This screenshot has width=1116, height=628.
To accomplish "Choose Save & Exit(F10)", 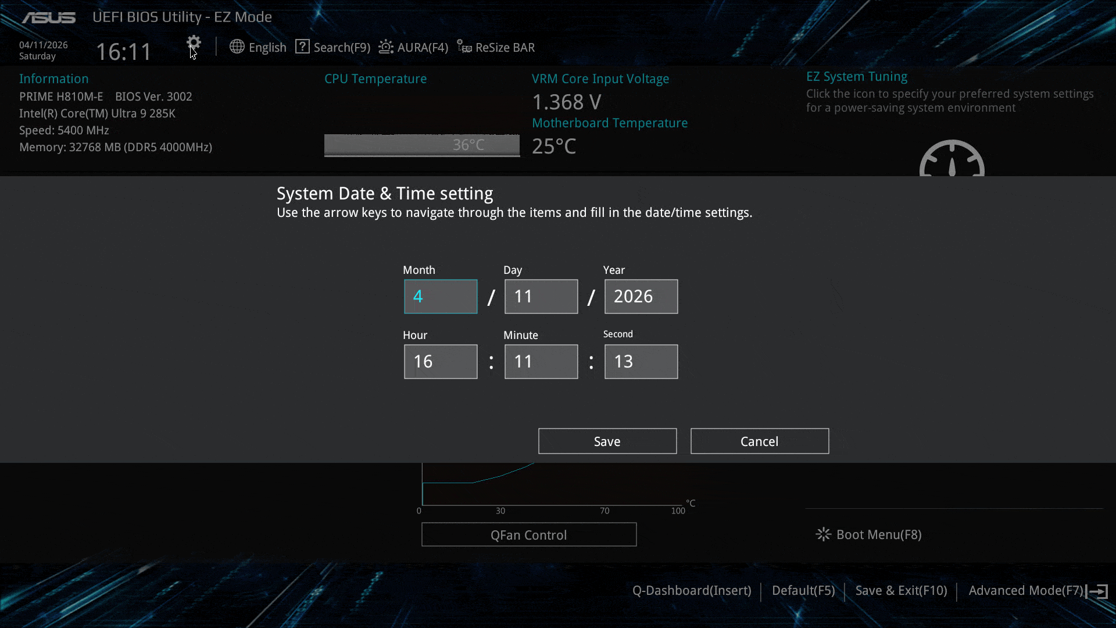I will click(x=902, y=591).
